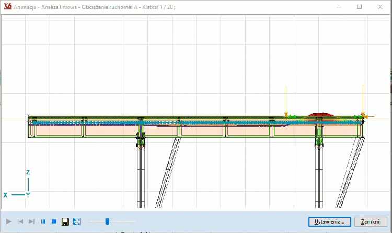
Task: Advance to the next animation frame
Action: point(31,221)
